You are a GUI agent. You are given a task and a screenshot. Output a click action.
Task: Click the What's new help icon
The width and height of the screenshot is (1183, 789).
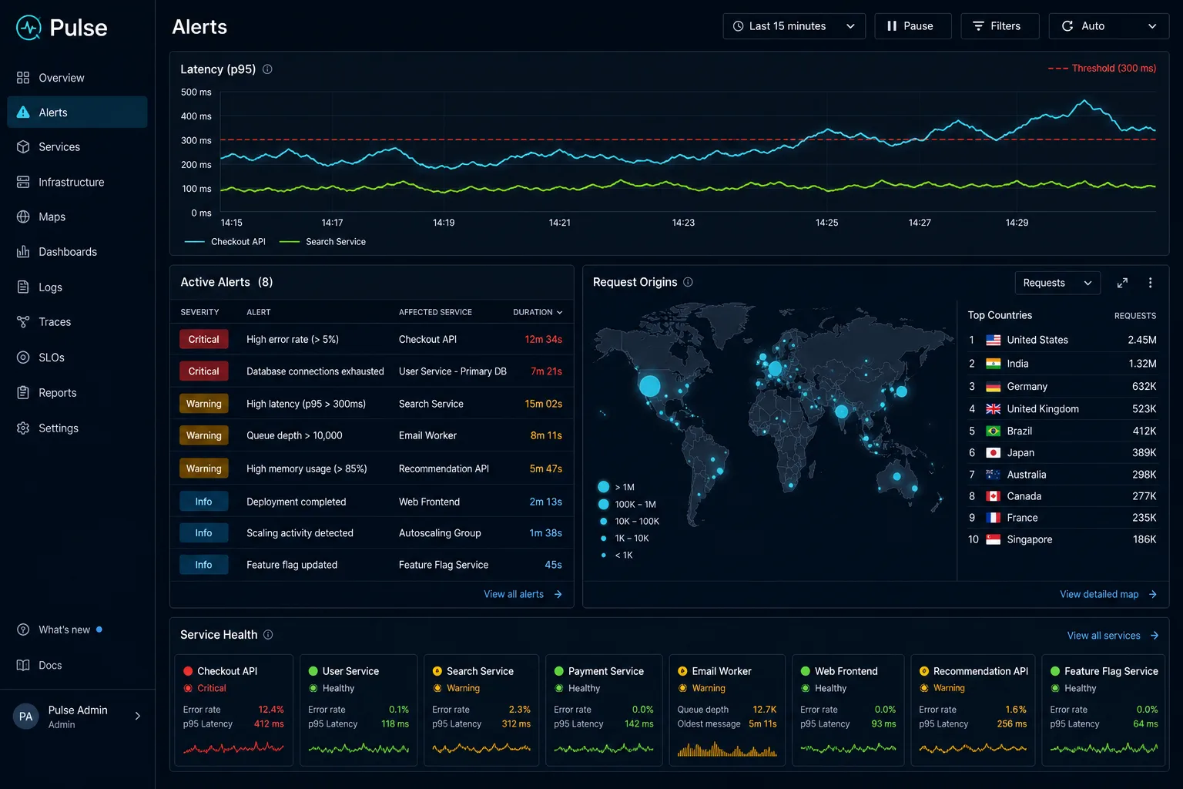click(23, 630)
